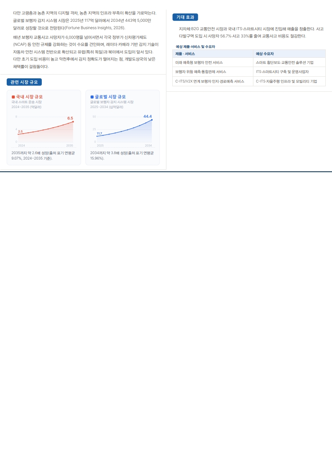Click the line starting '매년 보행자 교통사고 사망자가'
The width and height of the screenshot is (332, 470).
click(80, 37)
